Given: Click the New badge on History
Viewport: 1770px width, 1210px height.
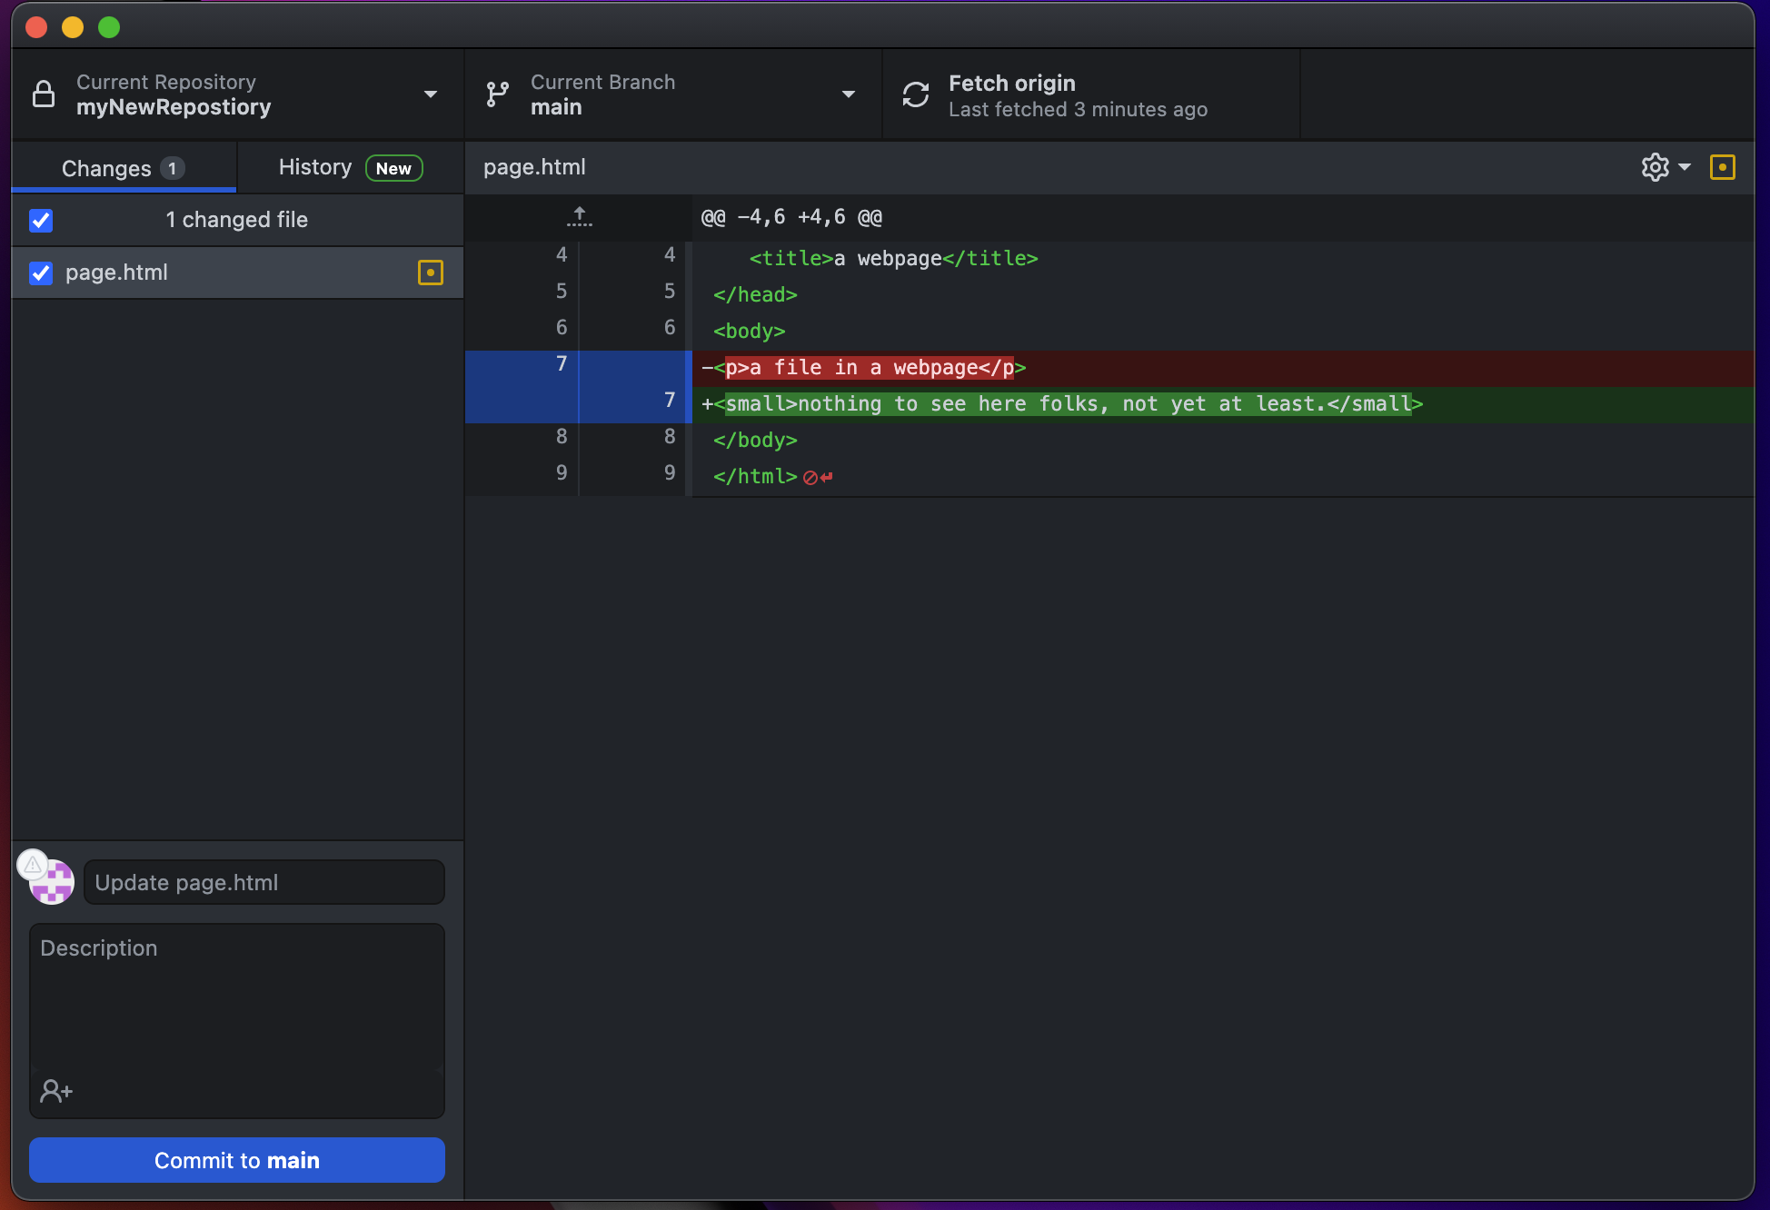Looking at the screenshot, I should [393, 168].
